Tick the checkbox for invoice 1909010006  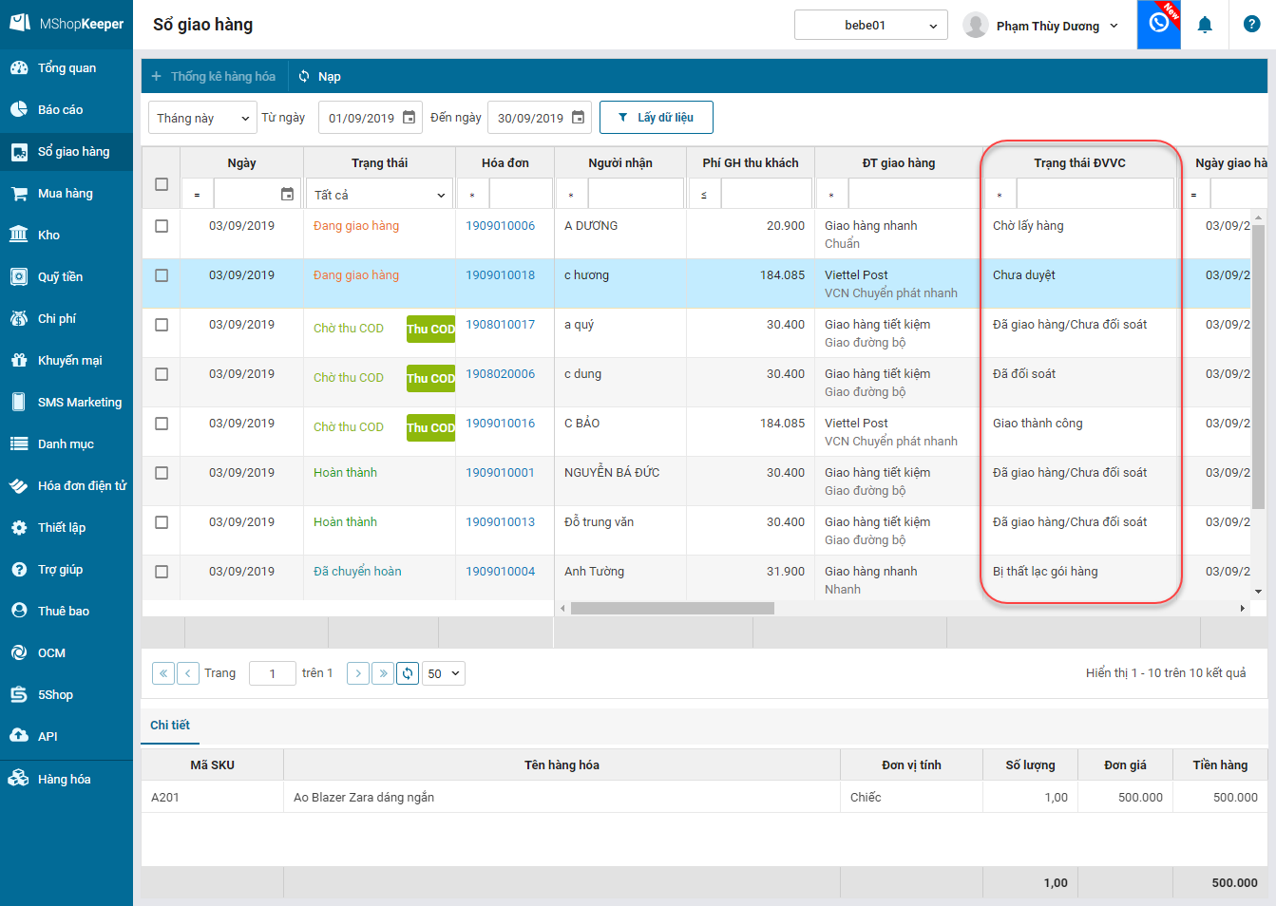point(162,226)
